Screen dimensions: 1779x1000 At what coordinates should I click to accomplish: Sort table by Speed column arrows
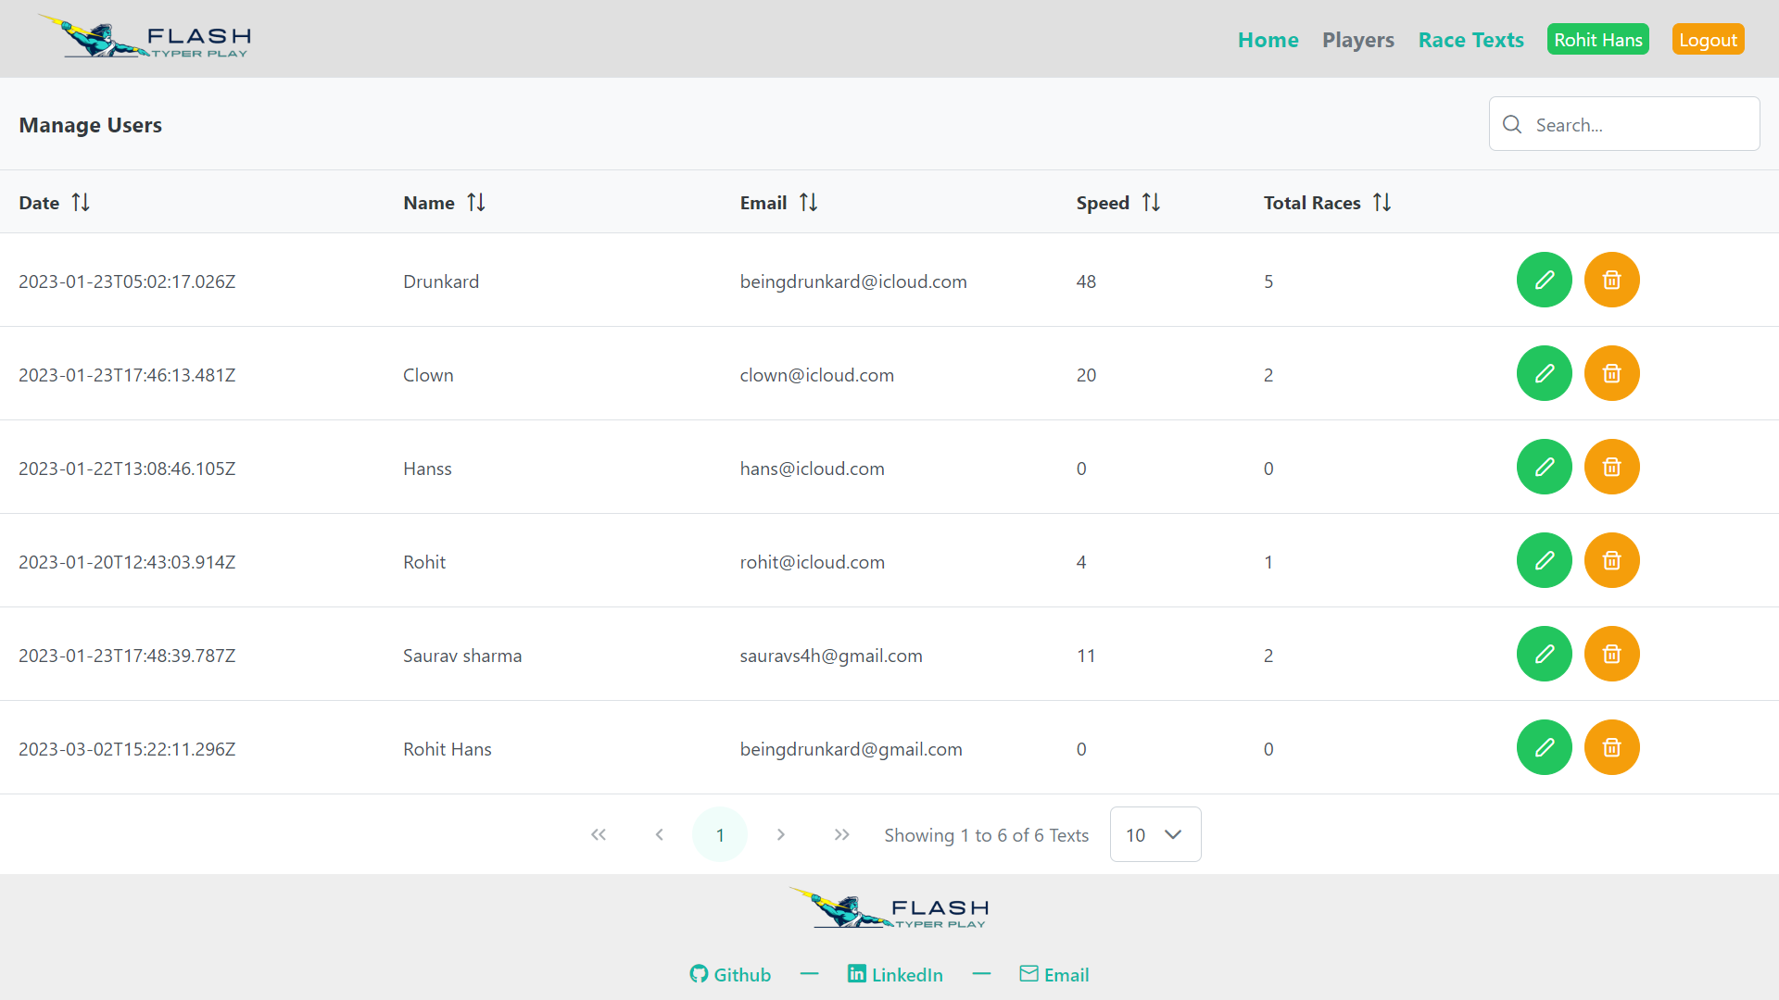(1151, 202)
